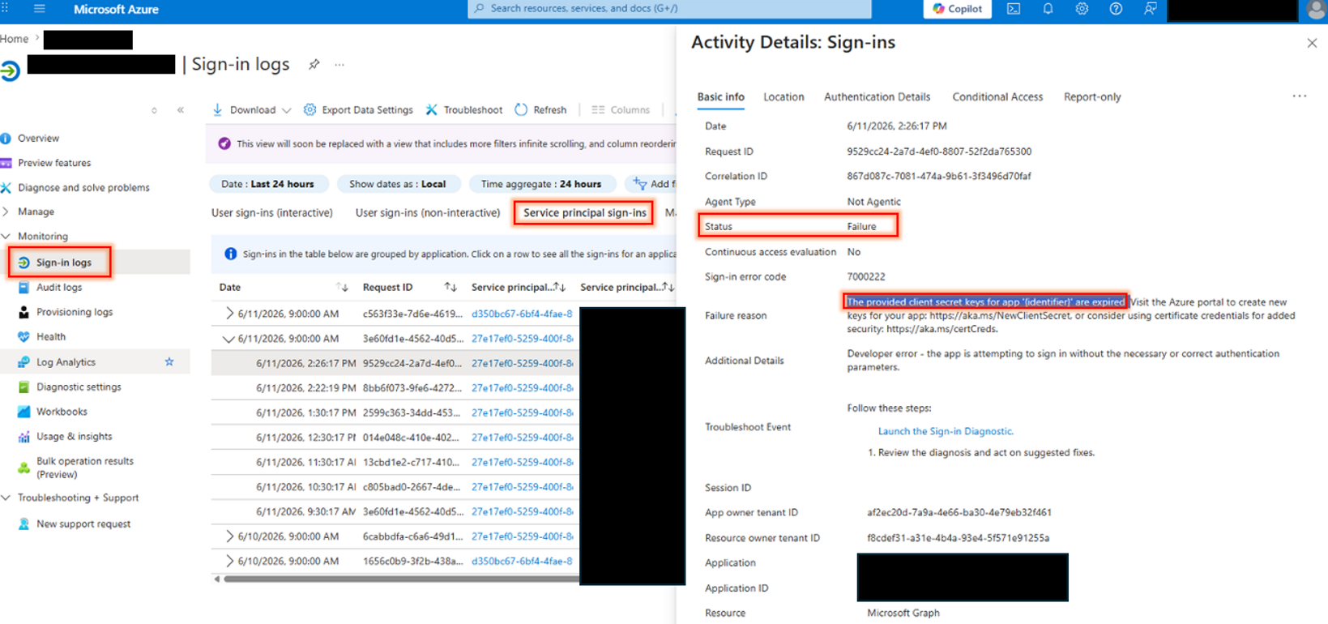Viewport: 1328px width, 624px height.
Task: Refresh the sign-in logs
Action: click(540, 110)
